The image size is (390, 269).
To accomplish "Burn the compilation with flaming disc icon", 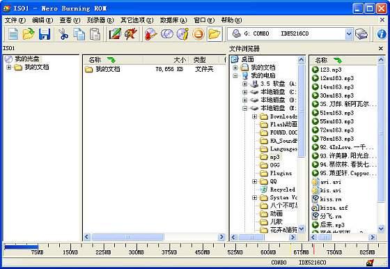I will pyautogui.click(x=151, y=34).
